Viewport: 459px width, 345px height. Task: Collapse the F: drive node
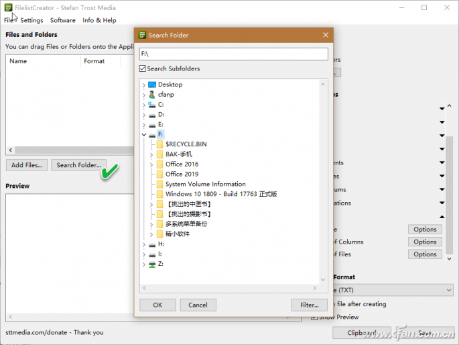click(143, 134)
